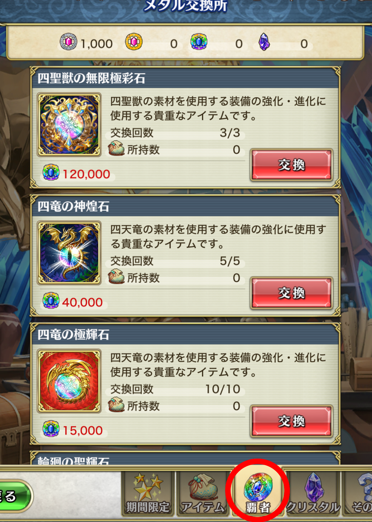Tap the purple crystal currency icon in header
The width and height of the screenshot is (372, 522).
pos(264,42)
